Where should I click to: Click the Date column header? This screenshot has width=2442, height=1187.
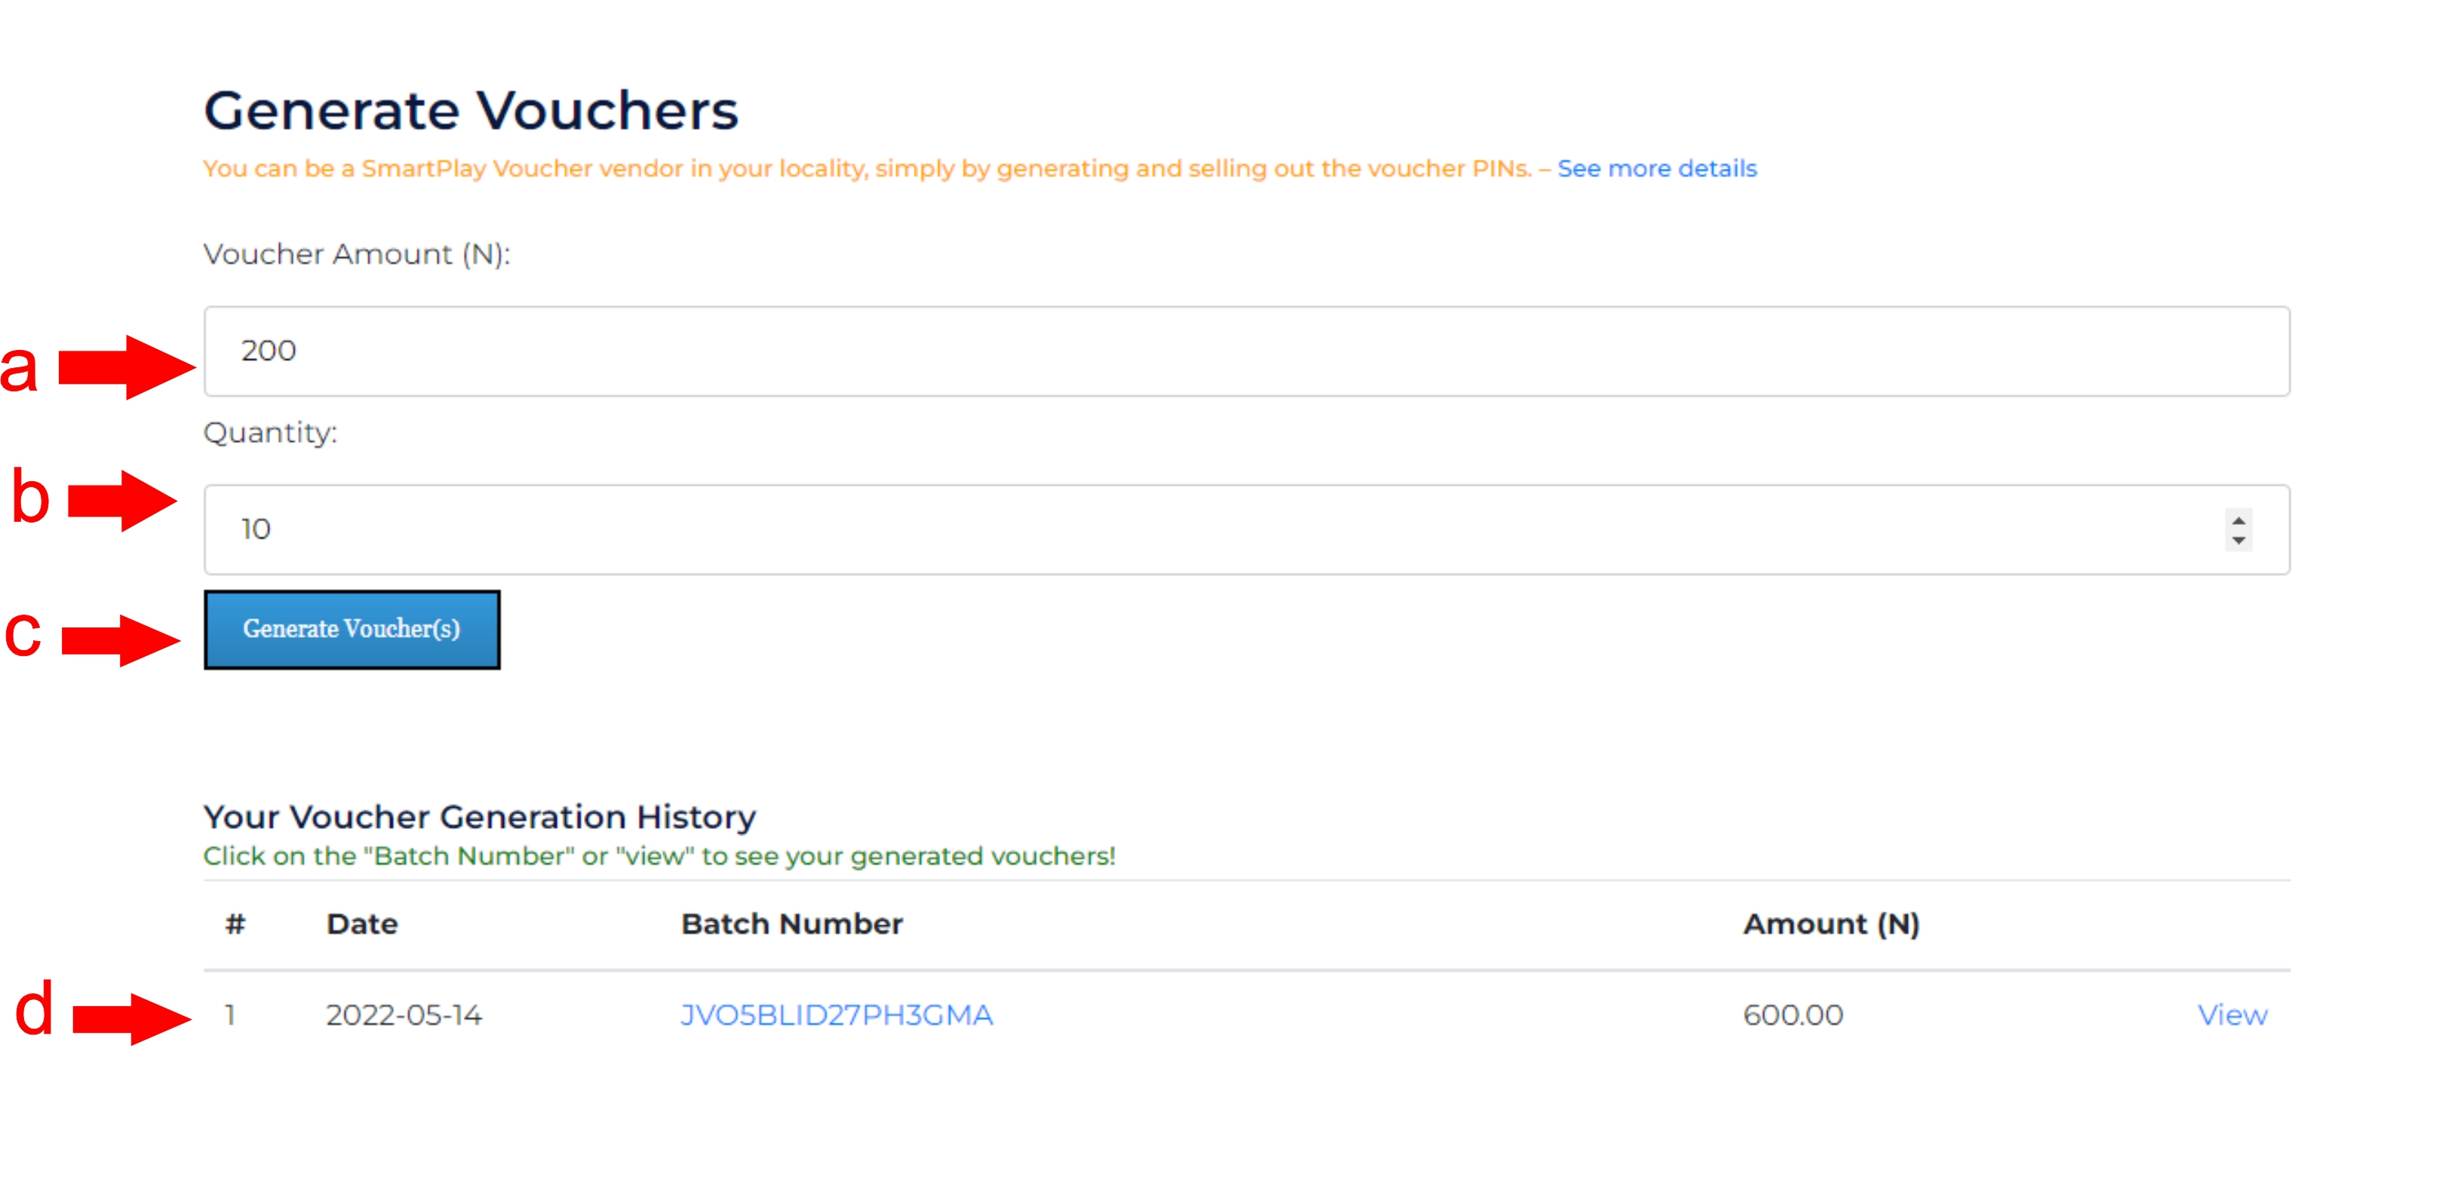[361, 924]
